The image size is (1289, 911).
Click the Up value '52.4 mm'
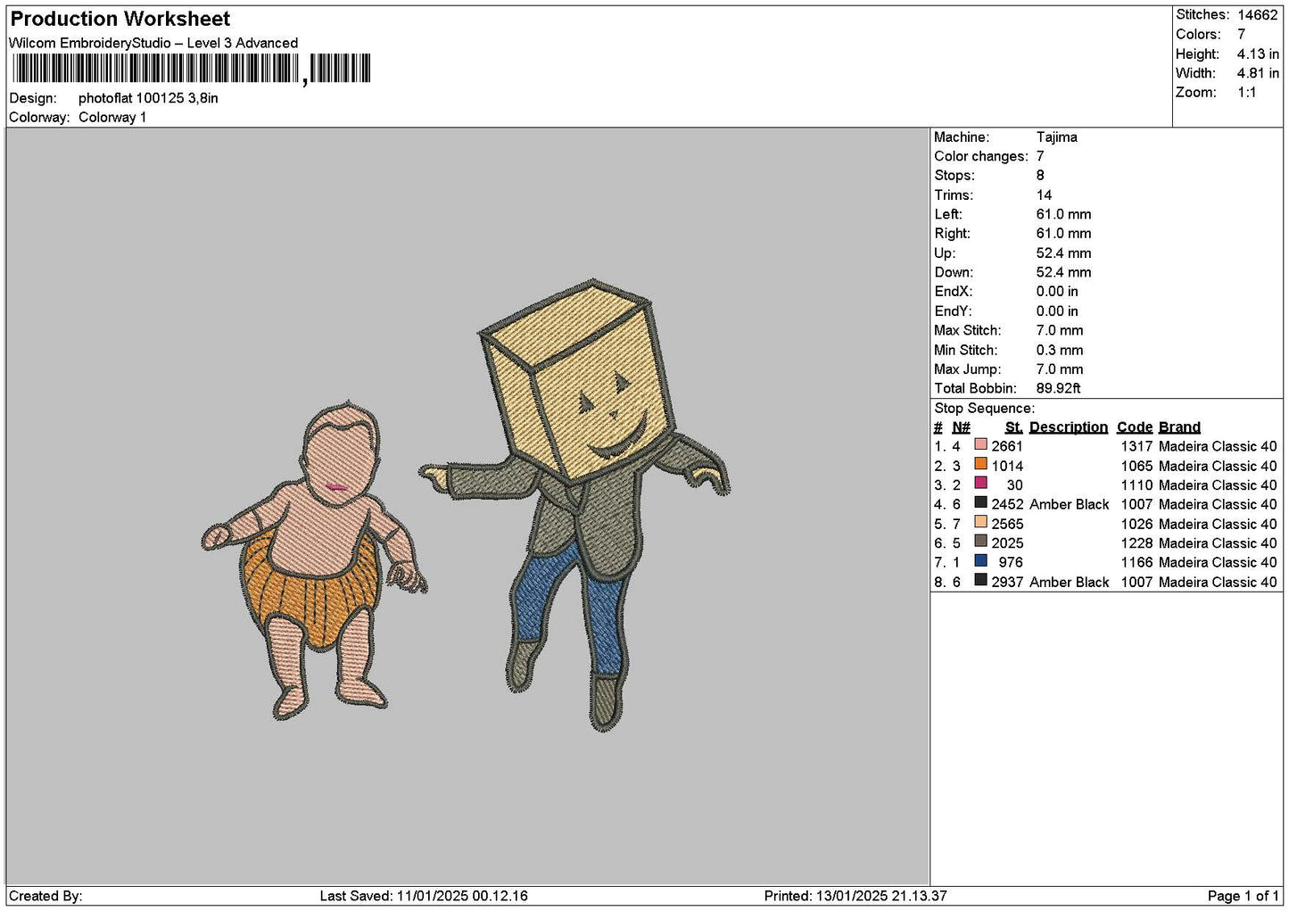[x=1063, y=253]
